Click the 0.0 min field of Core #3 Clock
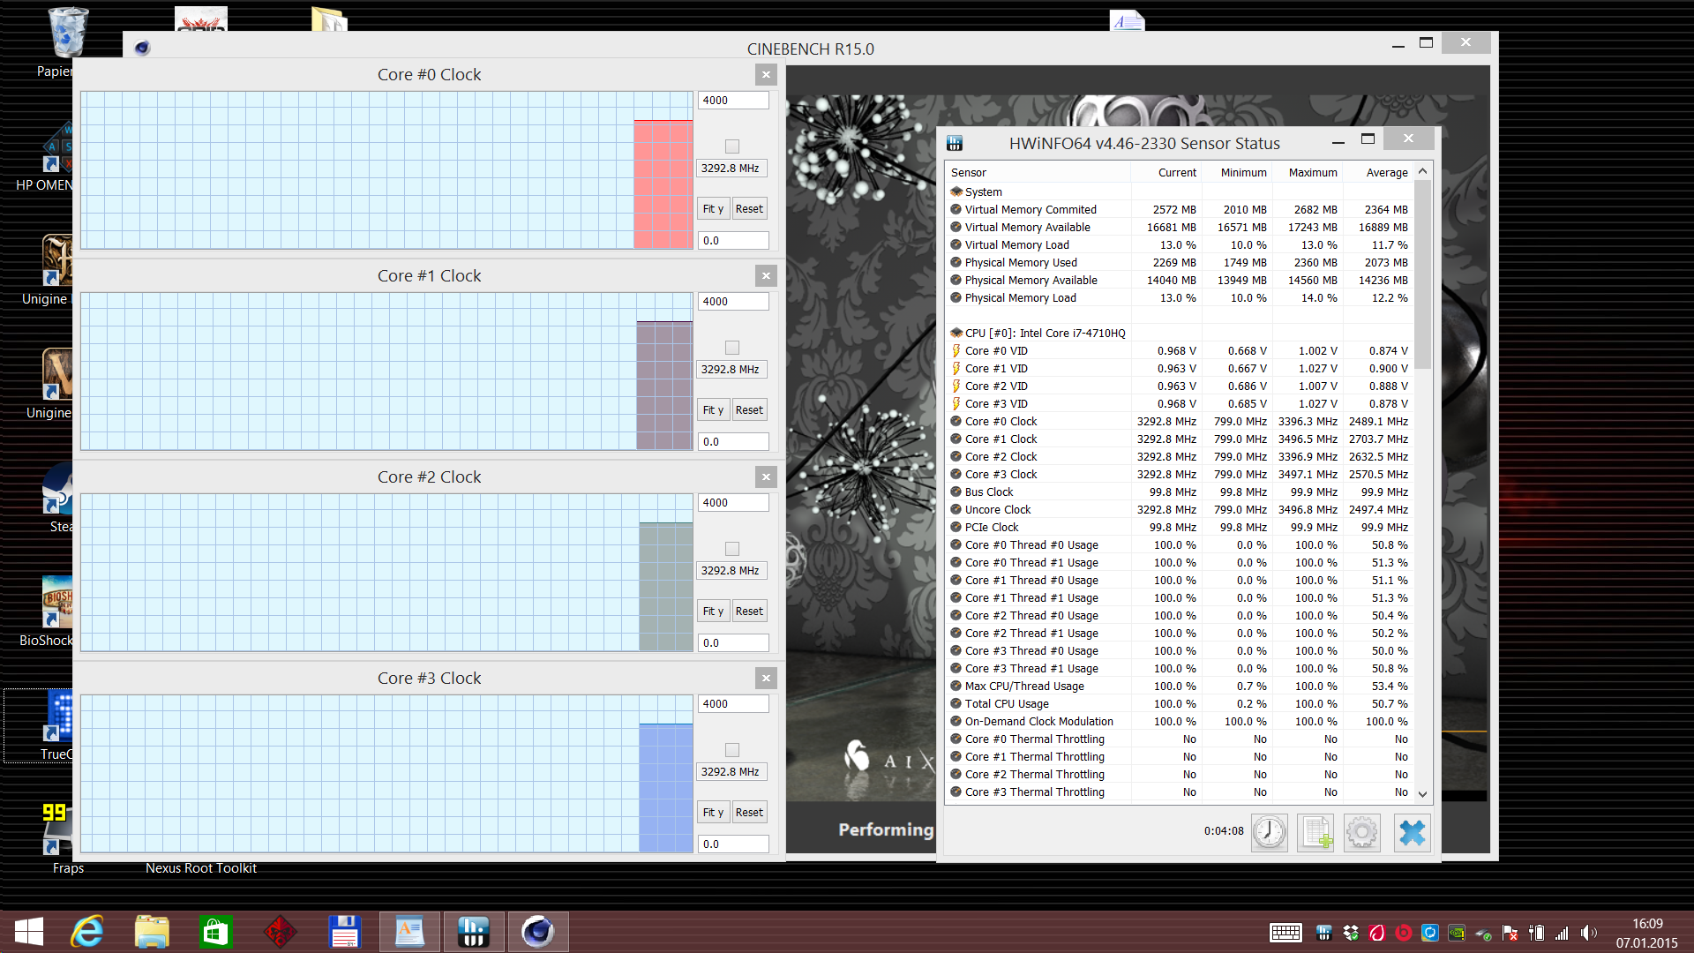1694x953 pixels. pyautogui.click(x=733, y=844)
